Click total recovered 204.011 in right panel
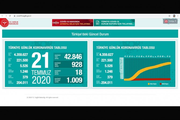 coord(107,83)
